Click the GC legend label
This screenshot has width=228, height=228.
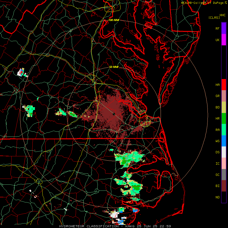coord(217,175)
